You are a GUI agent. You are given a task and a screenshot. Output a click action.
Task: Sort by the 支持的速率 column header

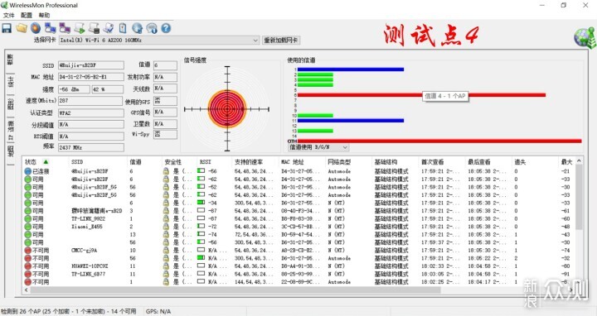click(x=249, y=162)
